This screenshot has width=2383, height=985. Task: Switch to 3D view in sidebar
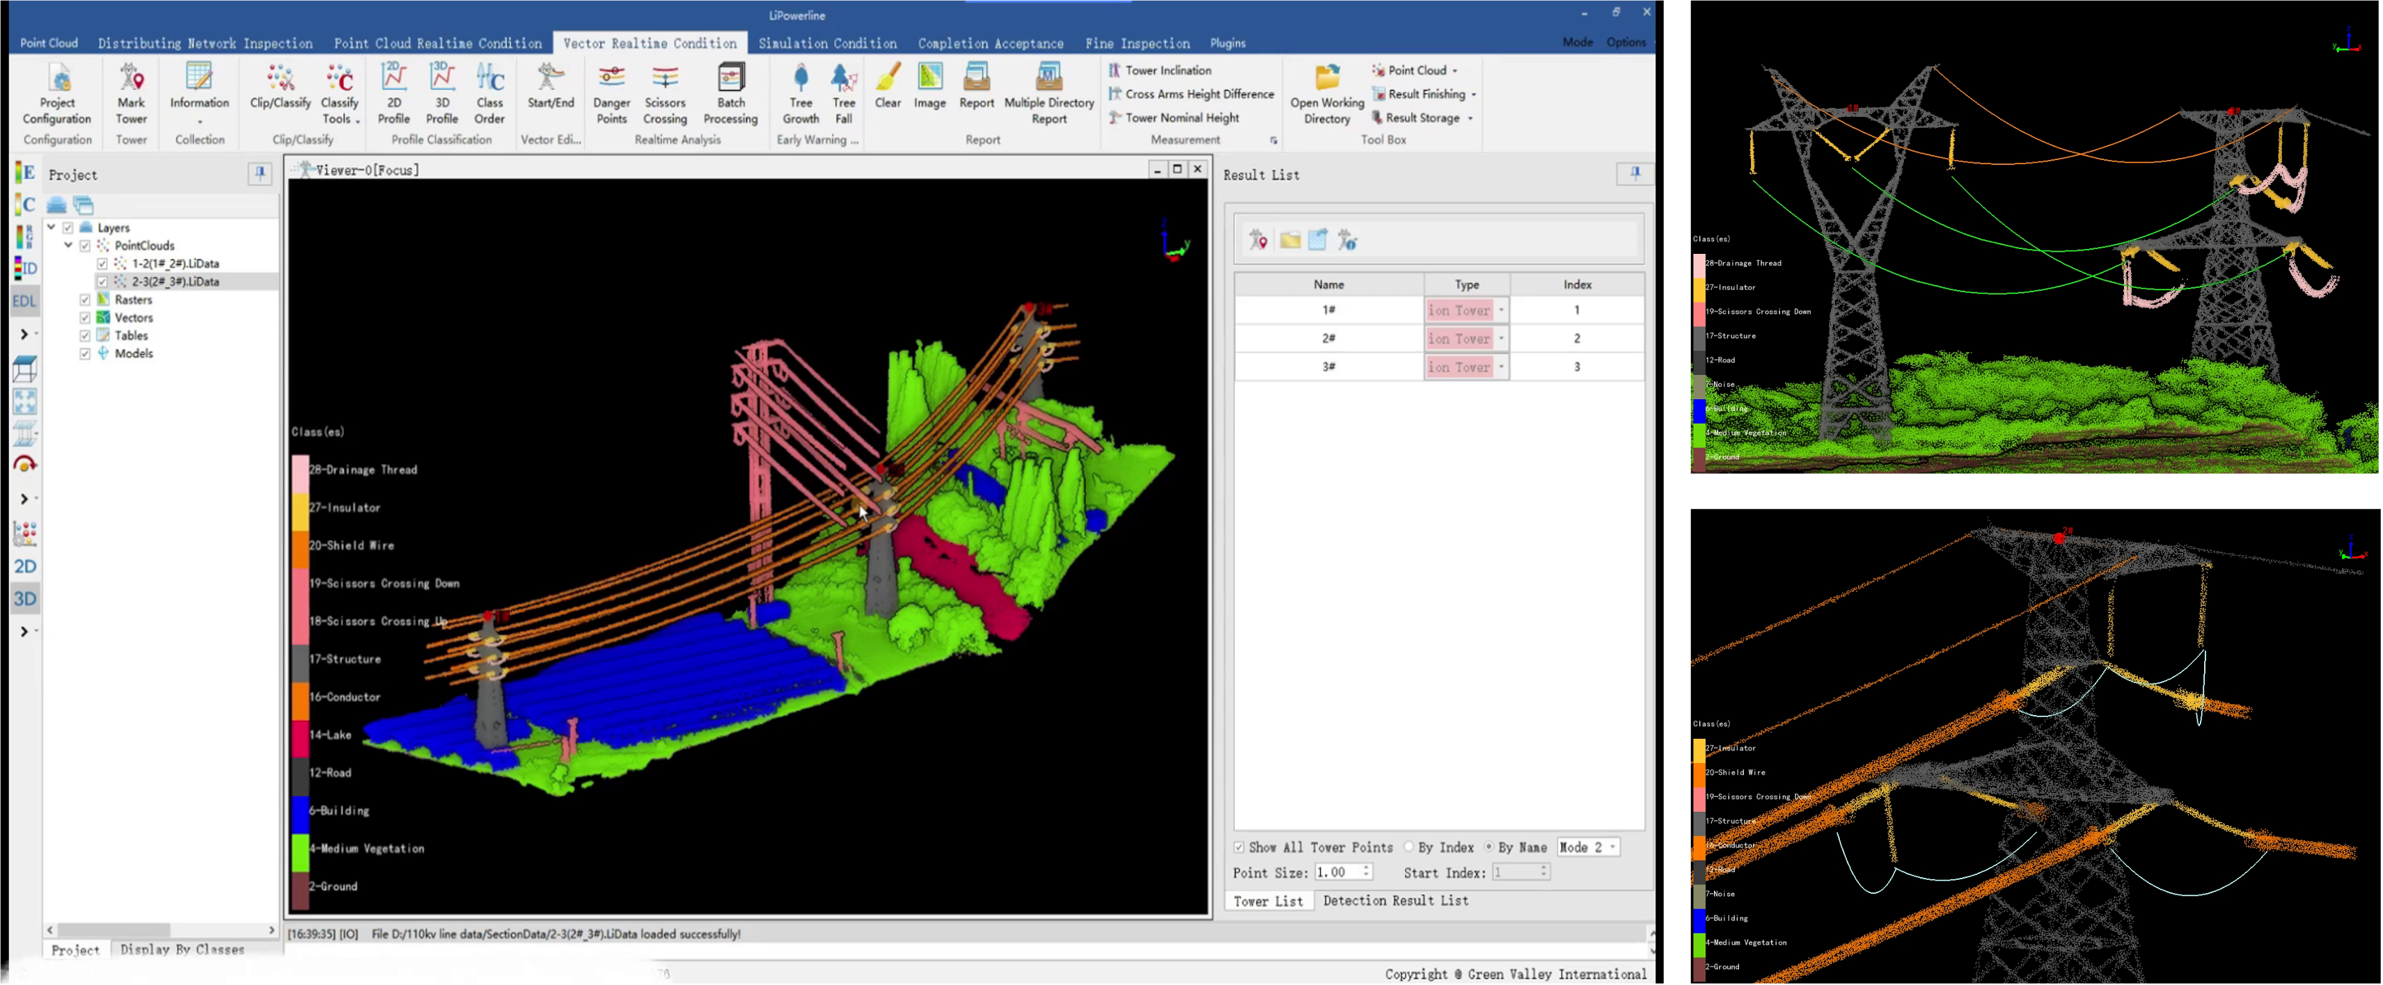(x=25, y=599)
